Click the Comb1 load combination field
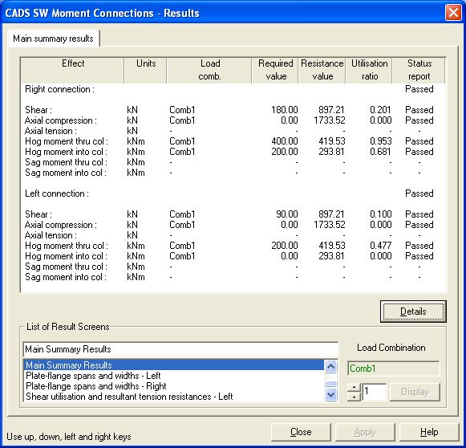This screenshot has width=466, height=448. pyautogui.click(x=393, y=369)
